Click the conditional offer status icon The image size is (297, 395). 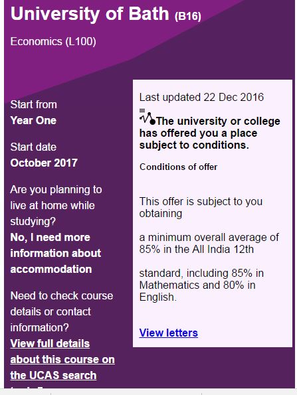point(148,117)
